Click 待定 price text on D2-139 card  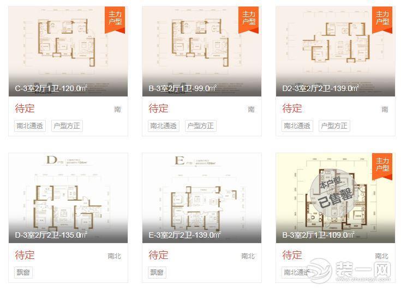(292, 108)
